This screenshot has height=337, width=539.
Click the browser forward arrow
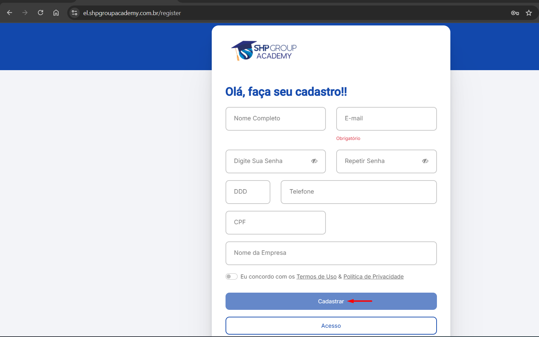[25, 13]
